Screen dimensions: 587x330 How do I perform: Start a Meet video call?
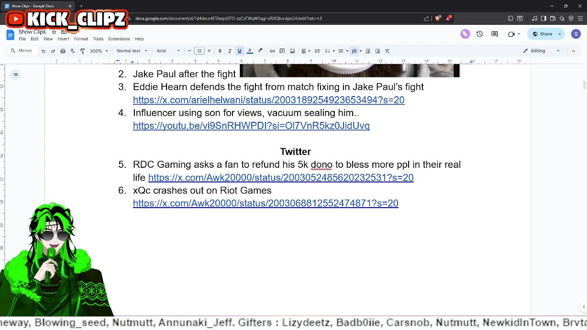[x=511, y=34]
